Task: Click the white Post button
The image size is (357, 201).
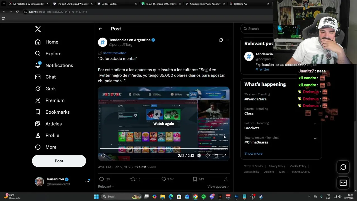Action: coord(59,161)
